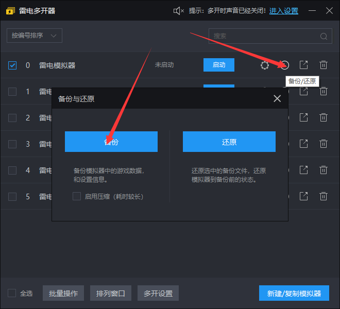Create desktop shortcut for emulator 2
The image size is (340, 309).
303,117
